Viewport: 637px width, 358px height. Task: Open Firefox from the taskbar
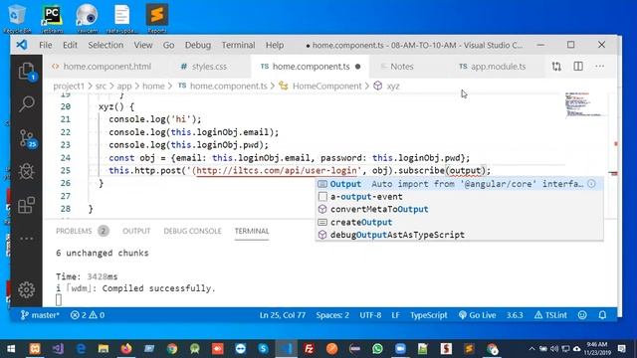[x=126, y=349]
